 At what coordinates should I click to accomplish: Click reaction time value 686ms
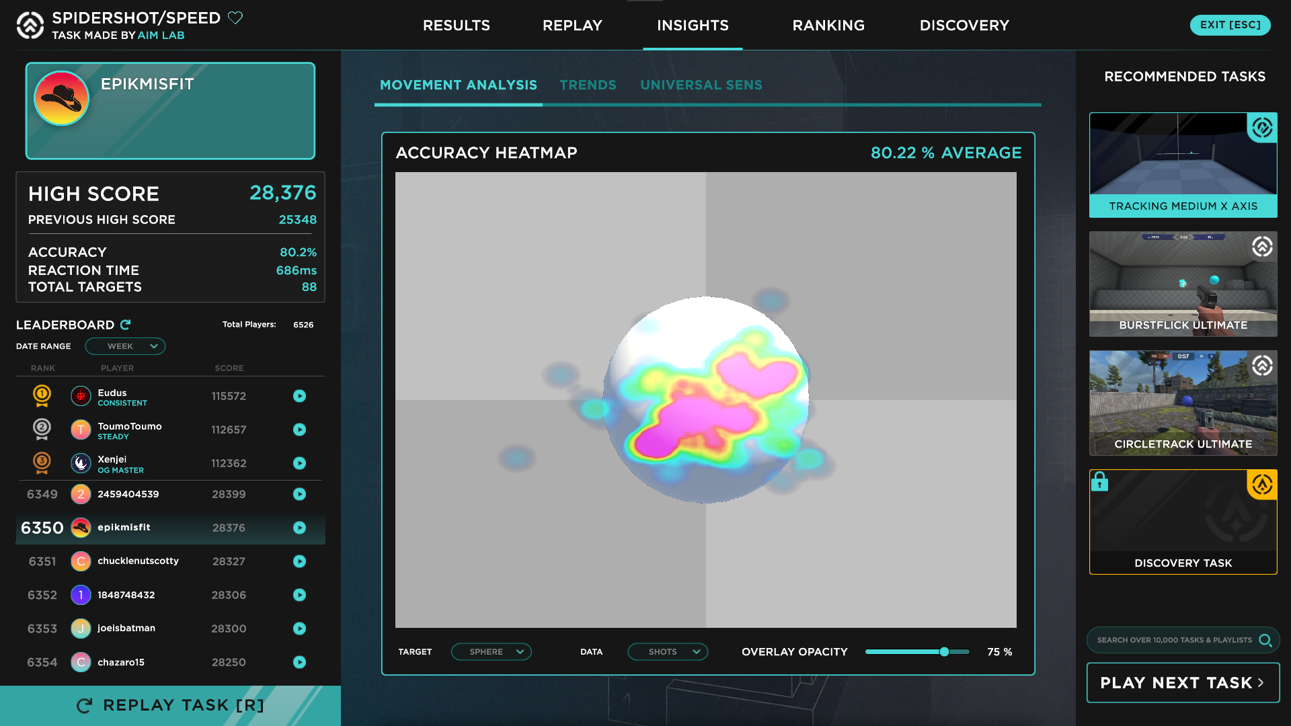click(x=297, y=270)
